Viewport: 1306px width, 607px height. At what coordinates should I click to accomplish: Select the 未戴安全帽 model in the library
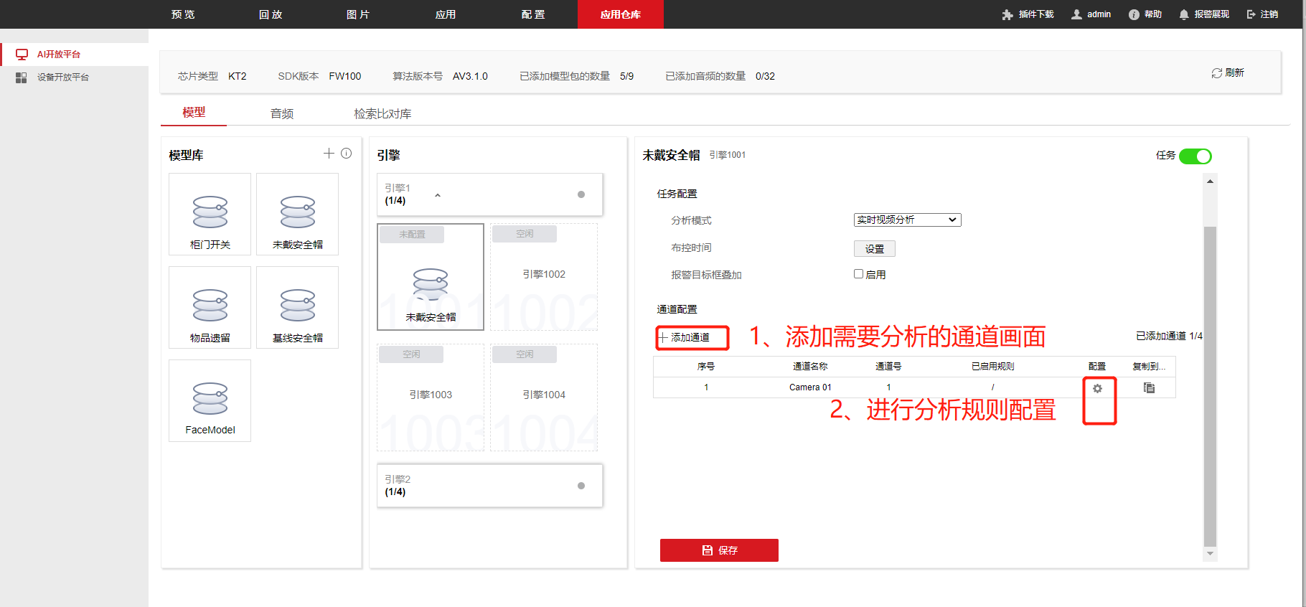tap(298, 214)
